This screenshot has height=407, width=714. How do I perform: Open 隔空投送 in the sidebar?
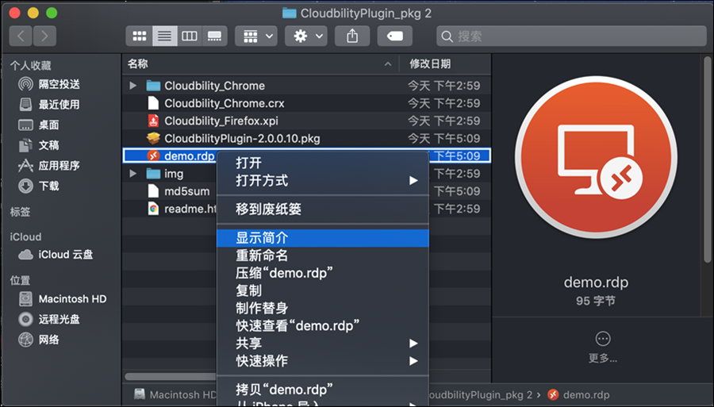point(49,84)
